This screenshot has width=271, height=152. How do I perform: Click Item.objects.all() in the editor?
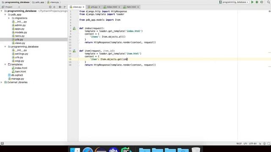tap(113, 37)
